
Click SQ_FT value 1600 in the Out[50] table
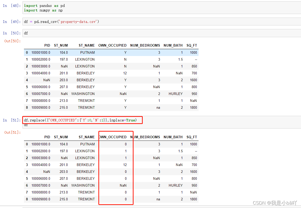[x=193, y=80]
